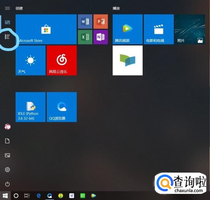
Task: Open the Power options button
Action: coord(7,184)
